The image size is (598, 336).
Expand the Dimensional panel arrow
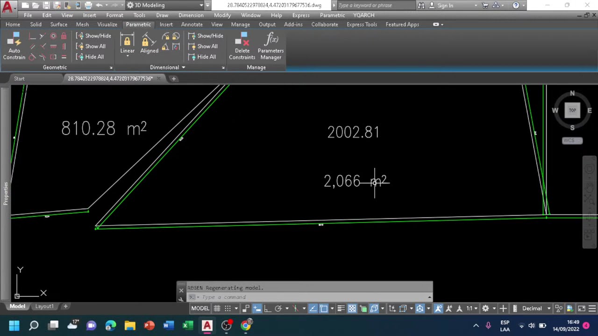pos(183,68)
